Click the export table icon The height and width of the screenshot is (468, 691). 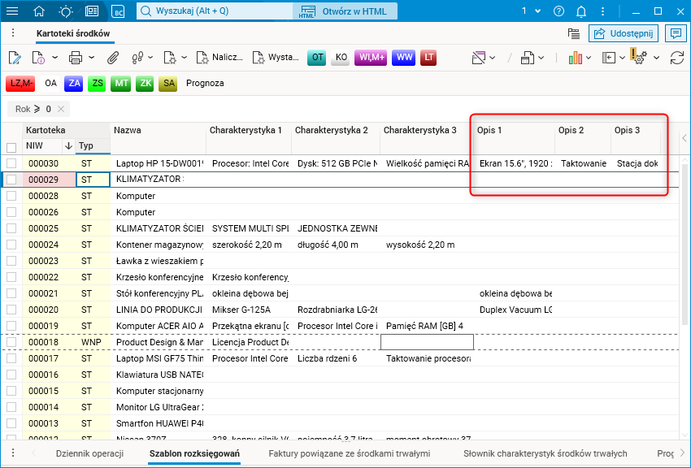coord(527,58)
